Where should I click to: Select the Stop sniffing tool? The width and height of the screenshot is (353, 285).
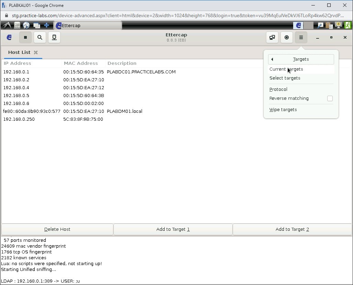25,37
